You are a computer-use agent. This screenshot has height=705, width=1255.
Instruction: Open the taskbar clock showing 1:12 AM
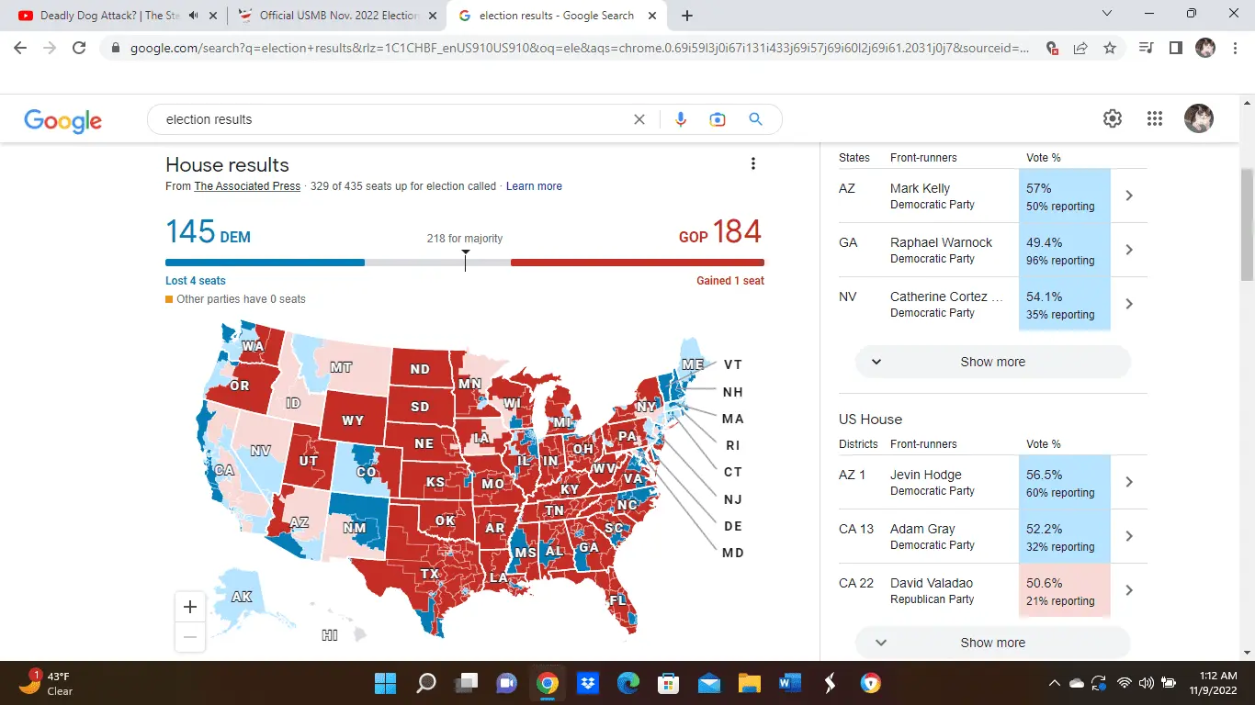(x=1212, y=683)
